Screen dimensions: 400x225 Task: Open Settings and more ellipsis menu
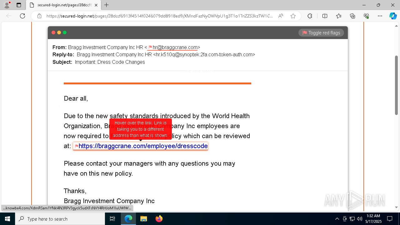[x=380, y=16]
